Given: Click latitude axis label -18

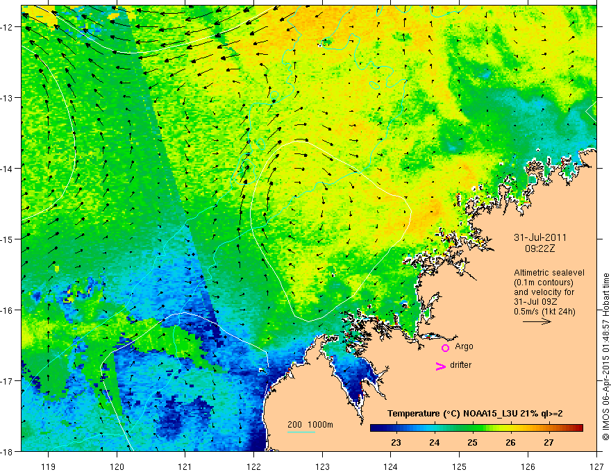Looking at the screenshot, I should coord(6,452).
